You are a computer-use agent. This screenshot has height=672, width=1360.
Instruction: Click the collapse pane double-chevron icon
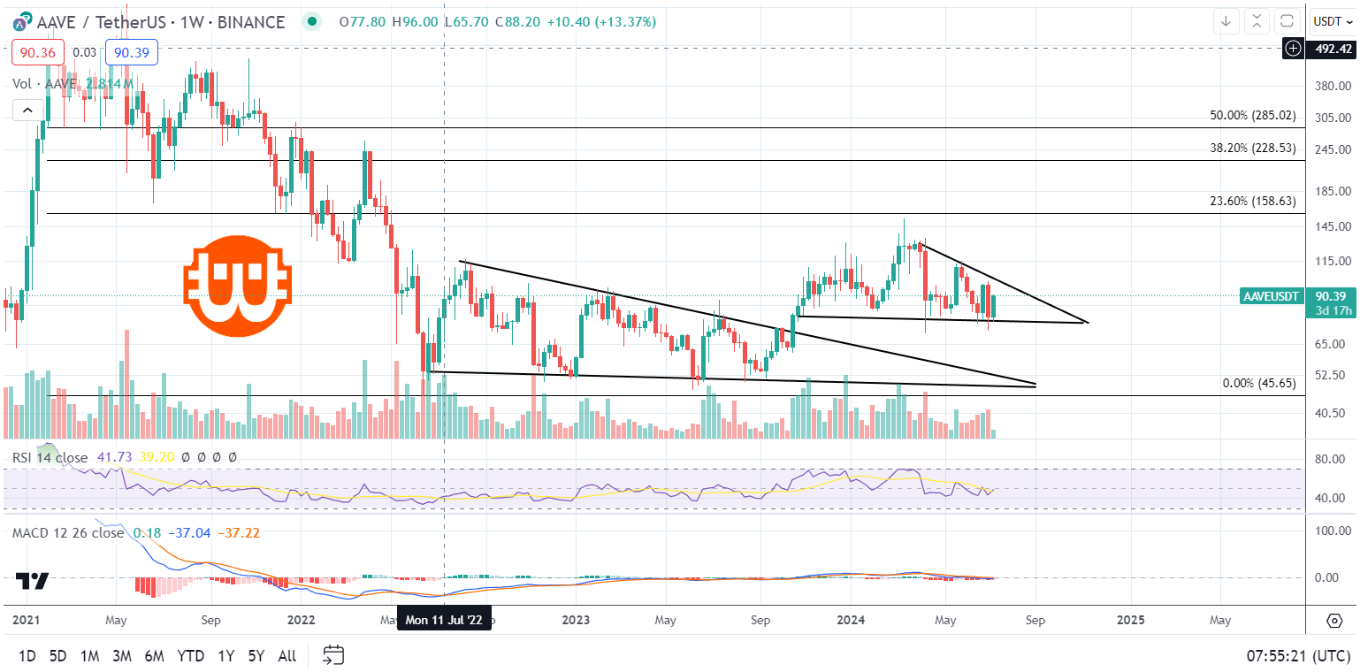(1257, 21)
